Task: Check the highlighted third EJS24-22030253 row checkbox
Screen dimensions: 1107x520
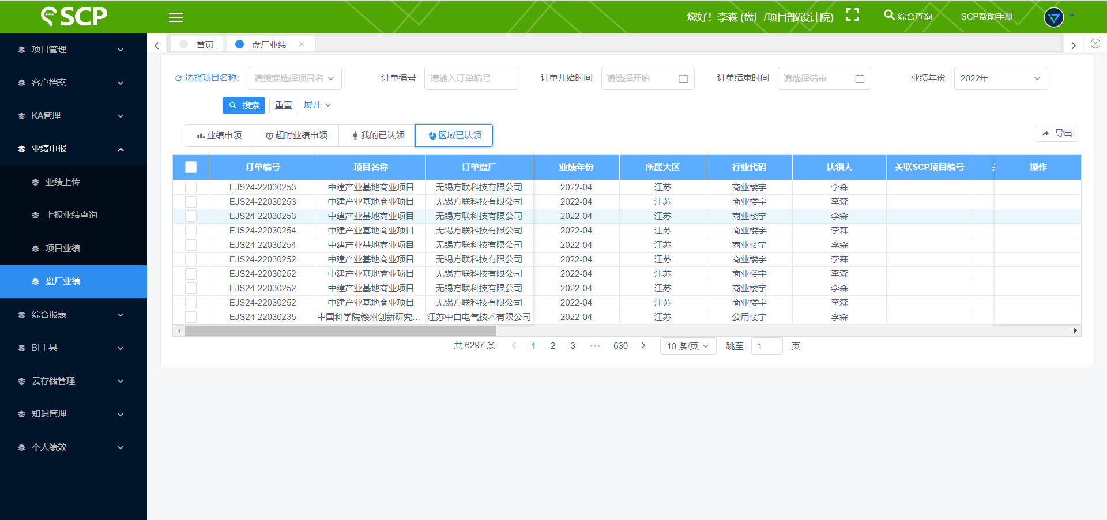Action: pos(191,216)
